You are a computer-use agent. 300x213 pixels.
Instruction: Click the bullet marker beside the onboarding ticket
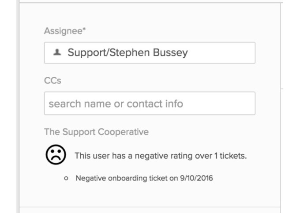click(66, 179)
